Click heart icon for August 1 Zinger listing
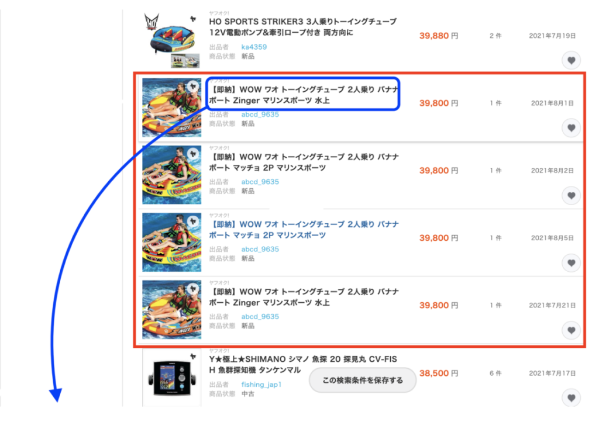The image size is (599, 422). coord(571,128)
